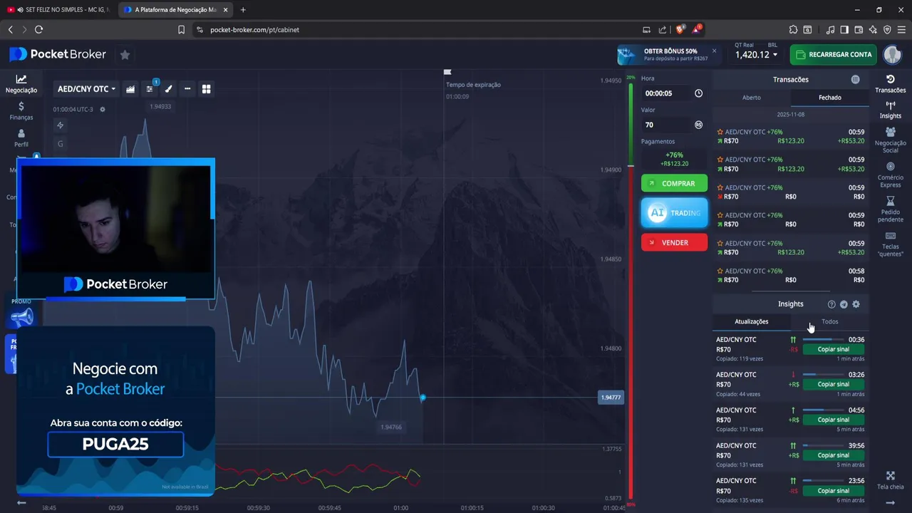Click the Brave shields lion icon
This screenshot has height=513, width=912.
680,29
